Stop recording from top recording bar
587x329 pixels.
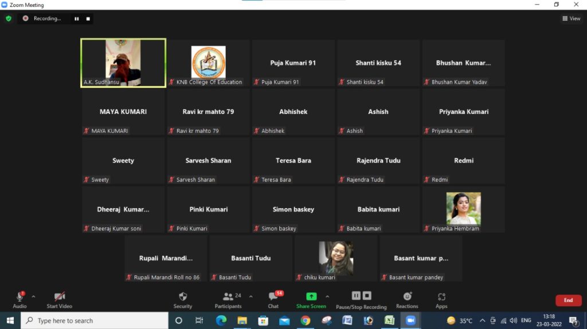(x=88, y=19)
